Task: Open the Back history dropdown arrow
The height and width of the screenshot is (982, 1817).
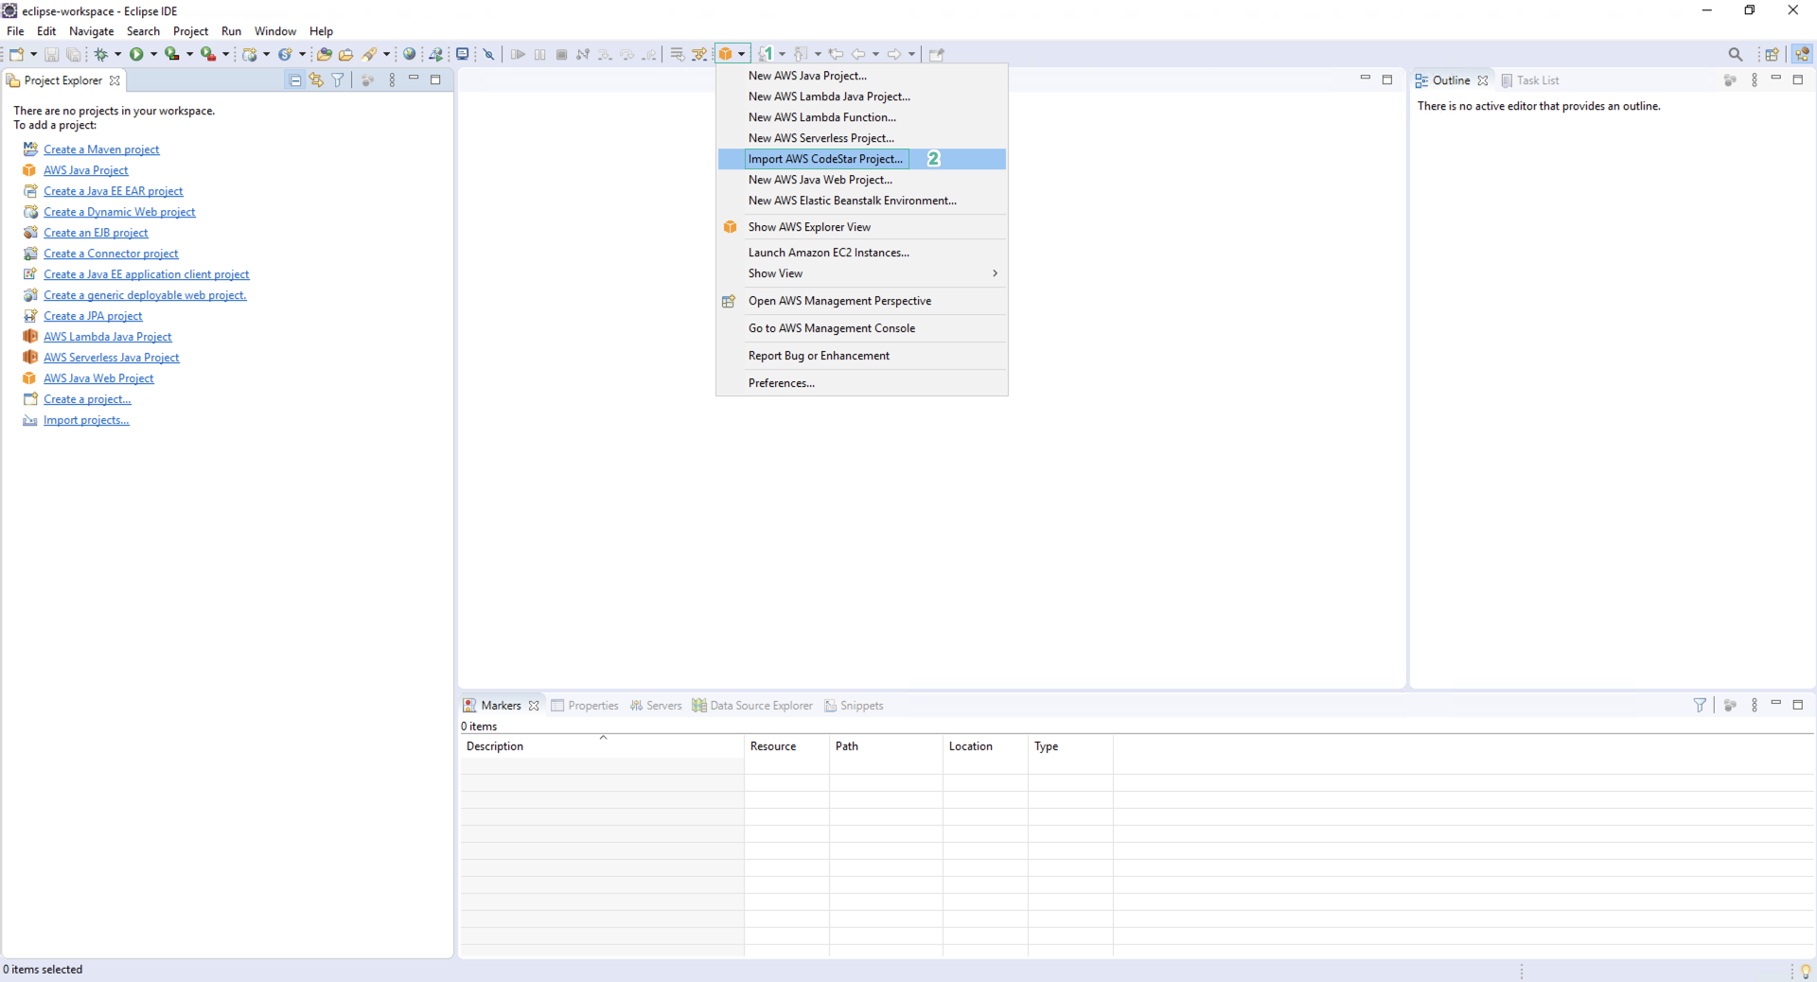Action: [x=875, y=54]
